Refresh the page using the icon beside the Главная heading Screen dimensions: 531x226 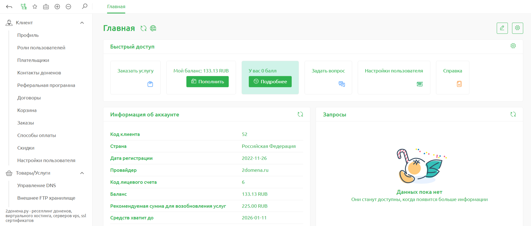tap(143, 28)
